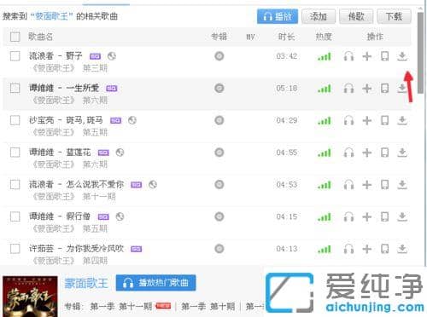The height and width of the screenshot is (317, 427).
Task: Check the box for 流浪者 - 野子
Action: (x=15, y=56)
